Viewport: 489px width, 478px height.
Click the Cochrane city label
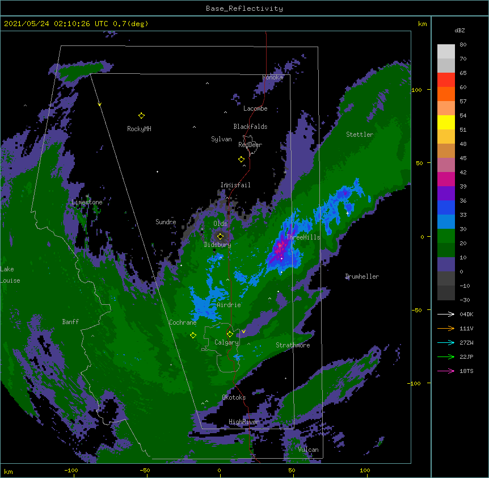click(x=183, y=322)
